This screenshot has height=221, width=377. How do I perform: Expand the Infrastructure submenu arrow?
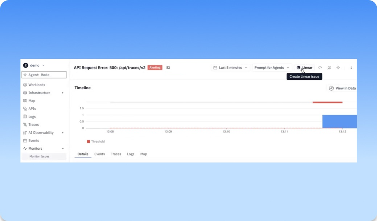point(63,93)
